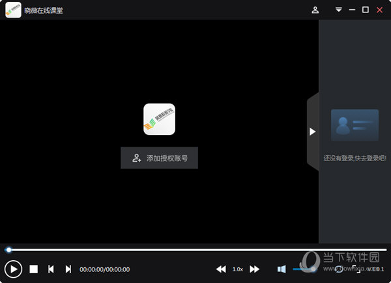
Task: Click the video progress slider handle
Action: tap(8, 250)
